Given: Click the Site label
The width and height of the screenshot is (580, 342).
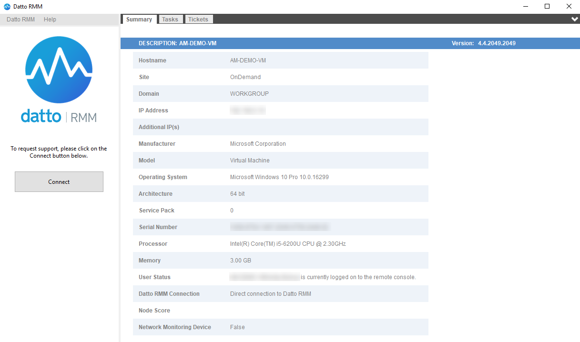Looking at the screenshot, I should (x=144, y=77).
